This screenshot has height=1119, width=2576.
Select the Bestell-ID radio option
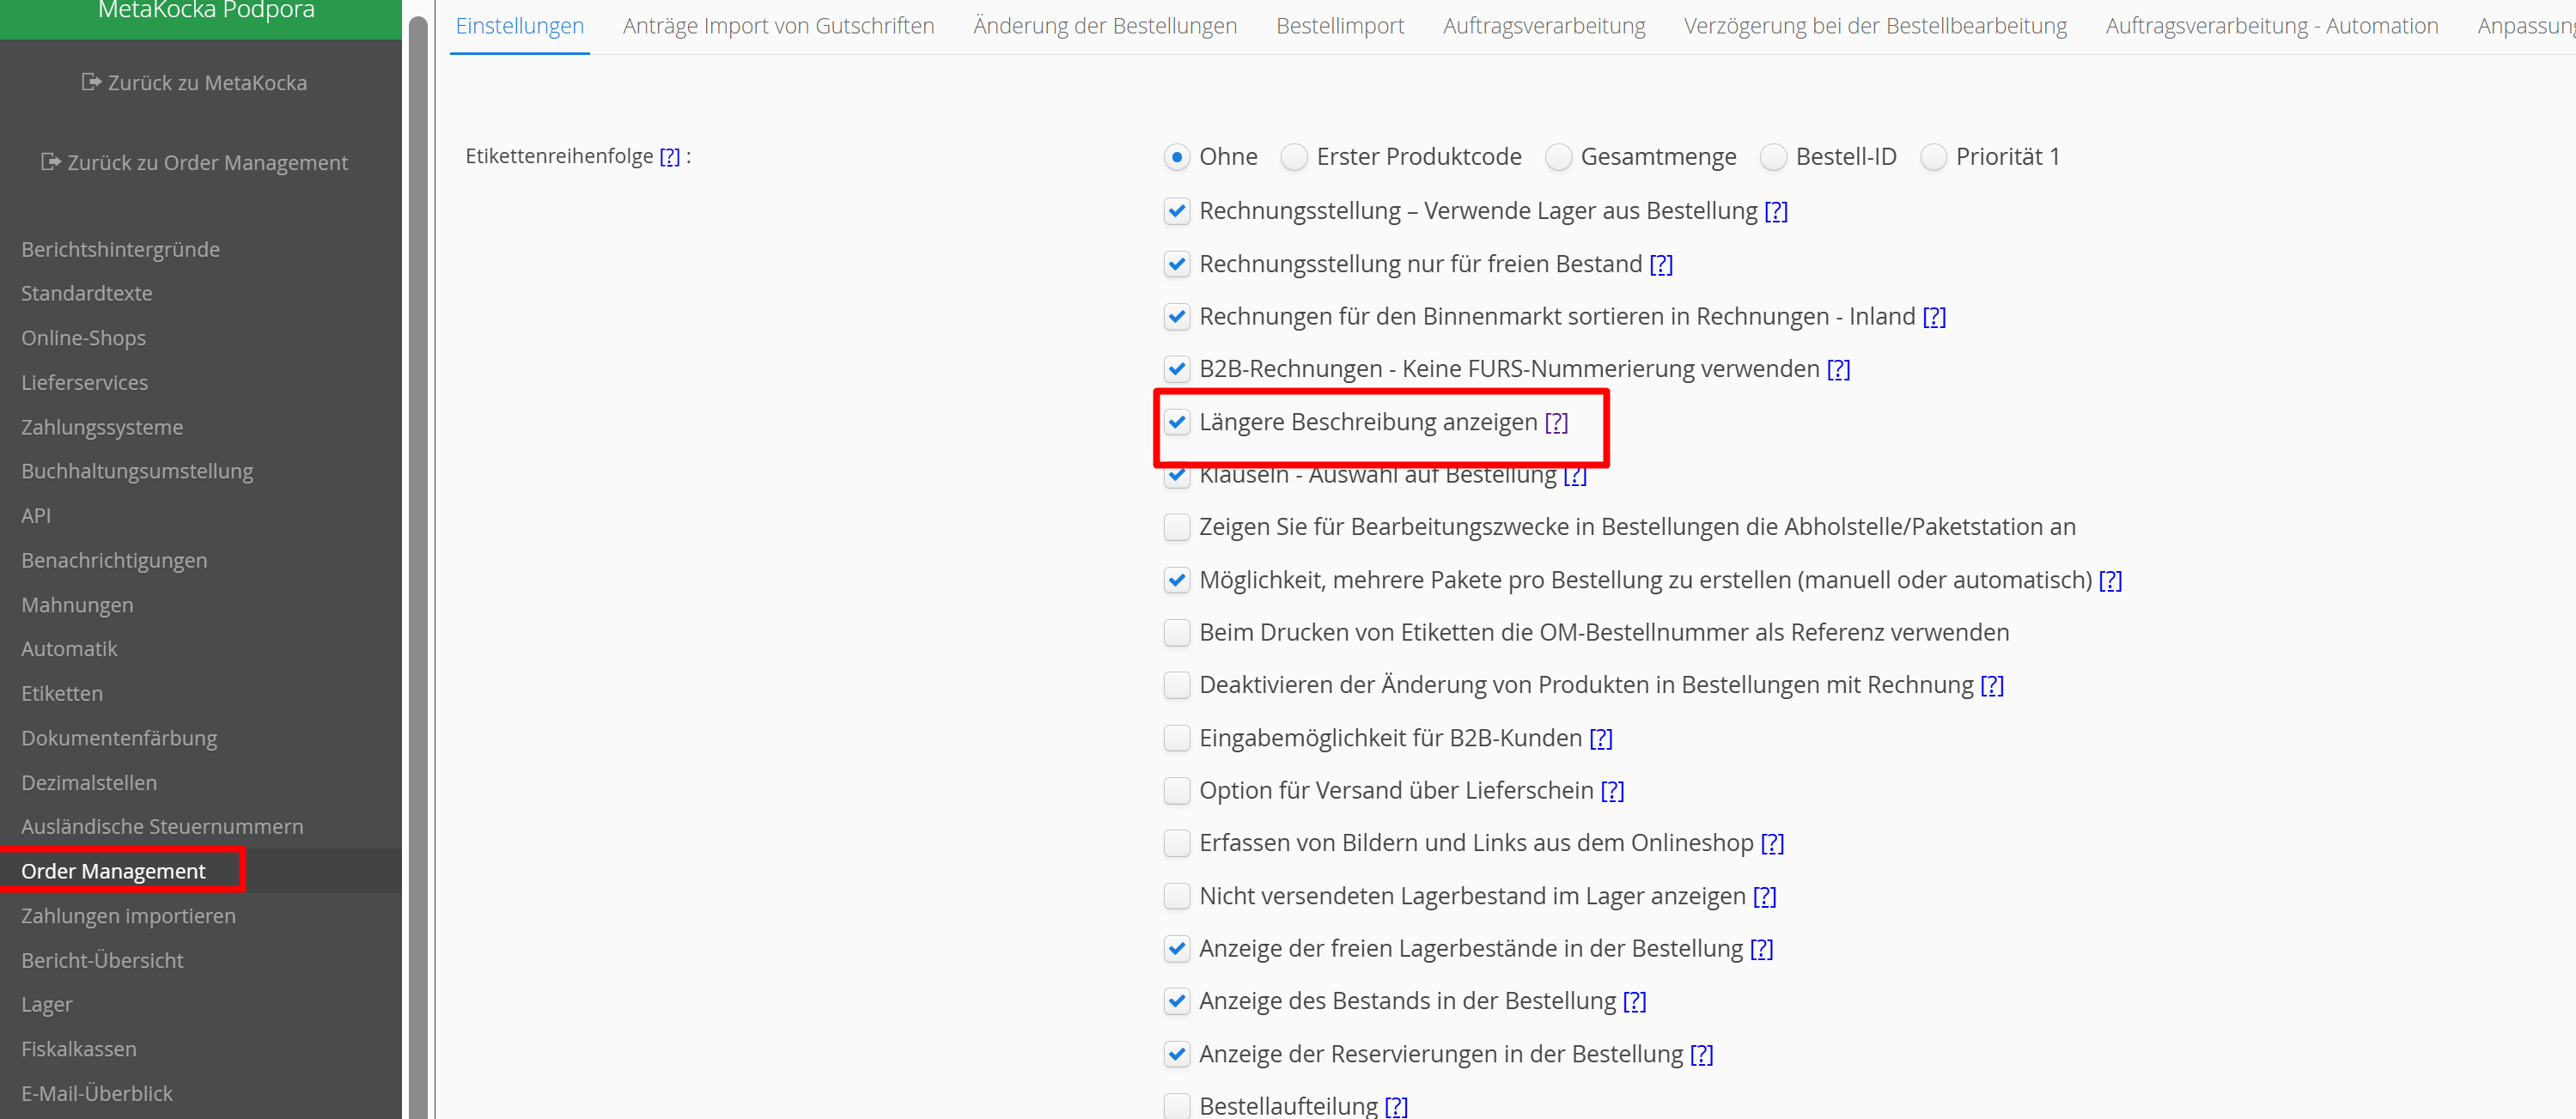coord(1773,157)
